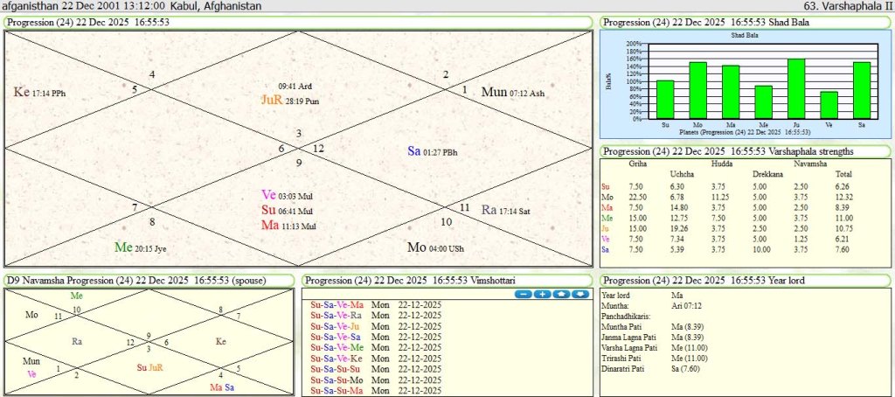895x397 pixels.
Task: Click the Jupiter bar in Shad Bala chart
Action: [795, 88]
